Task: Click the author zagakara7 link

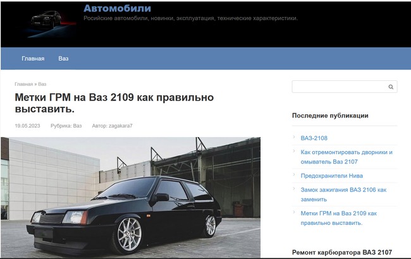Action: (121, 126)
